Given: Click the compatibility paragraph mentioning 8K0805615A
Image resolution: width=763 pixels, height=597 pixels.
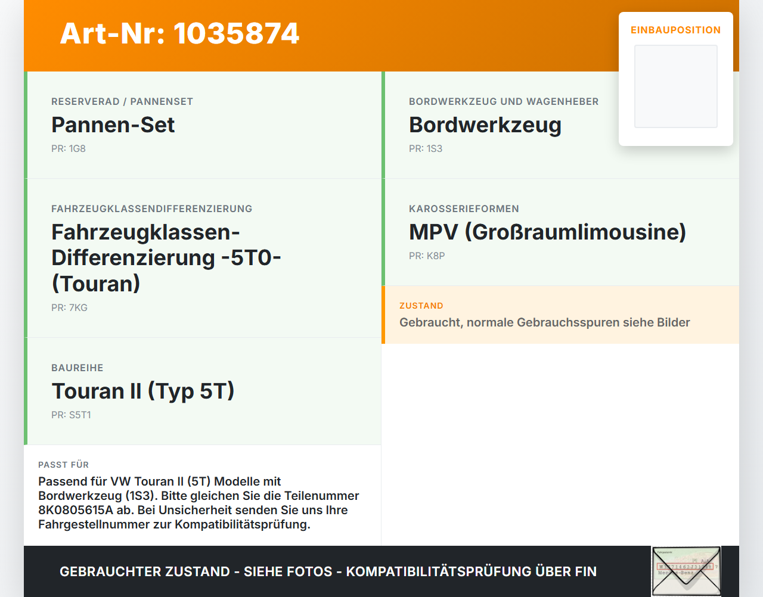Looking at the screenshot, I should coord(199,503).
